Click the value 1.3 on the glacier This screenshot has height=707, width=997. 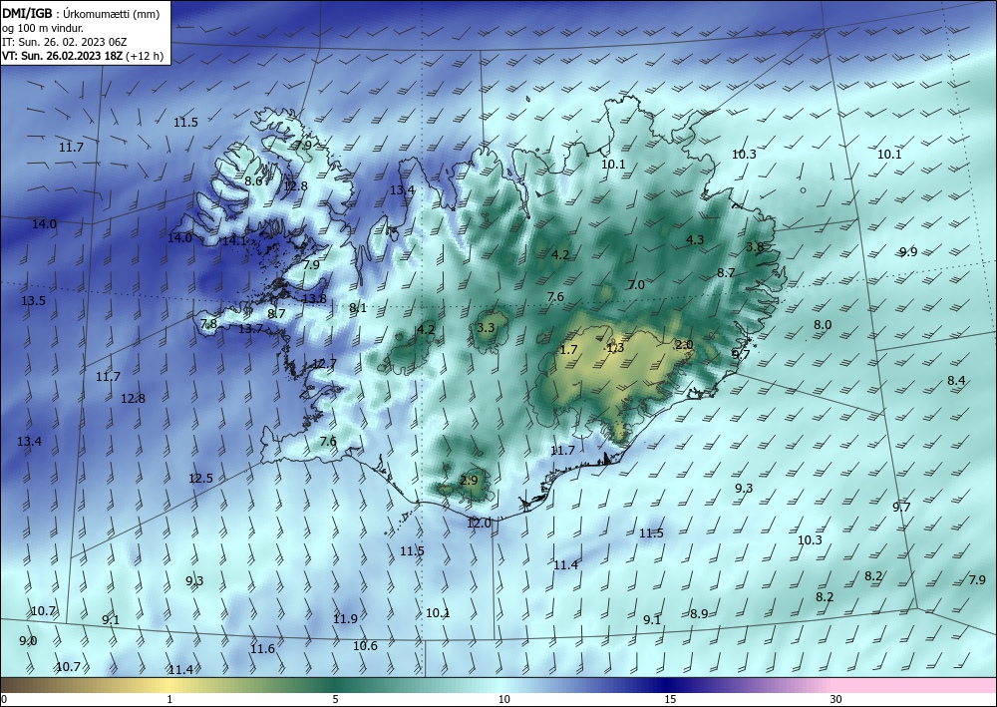pyautogui.click(x=615, y=347)
